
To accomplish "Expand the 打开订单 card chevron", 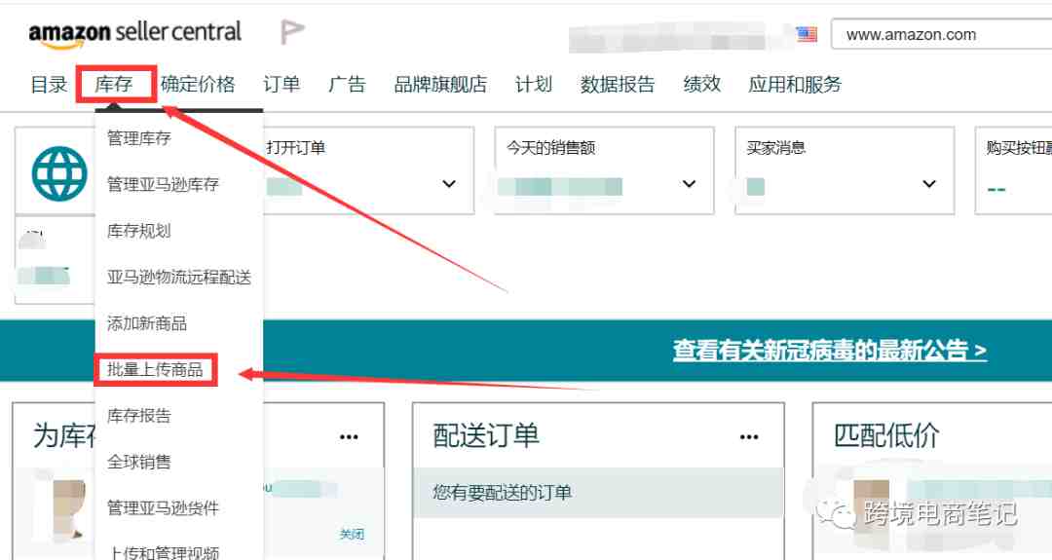I will 449,184.
